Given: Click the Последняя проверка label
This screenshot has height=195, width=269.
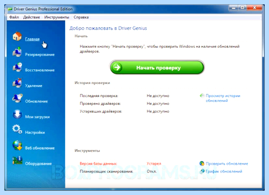Looking at the screenshot, I should [x=99, y=96].
